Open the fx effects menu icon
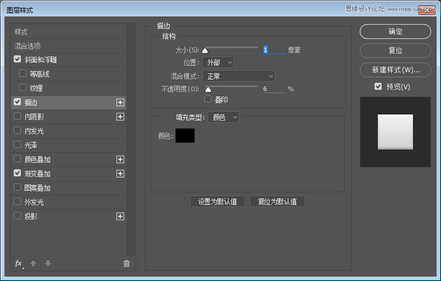Image resolution: width=441 pixels, height=281 pixels. point(18,263)
